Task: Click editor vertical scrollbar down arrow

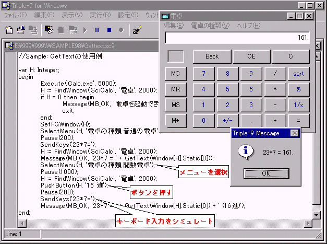Action: 317,215
